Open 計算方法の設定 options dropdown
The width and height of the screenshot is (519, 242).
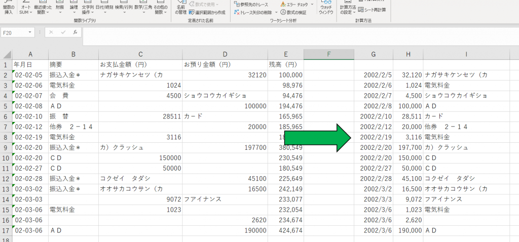(347, 10)
